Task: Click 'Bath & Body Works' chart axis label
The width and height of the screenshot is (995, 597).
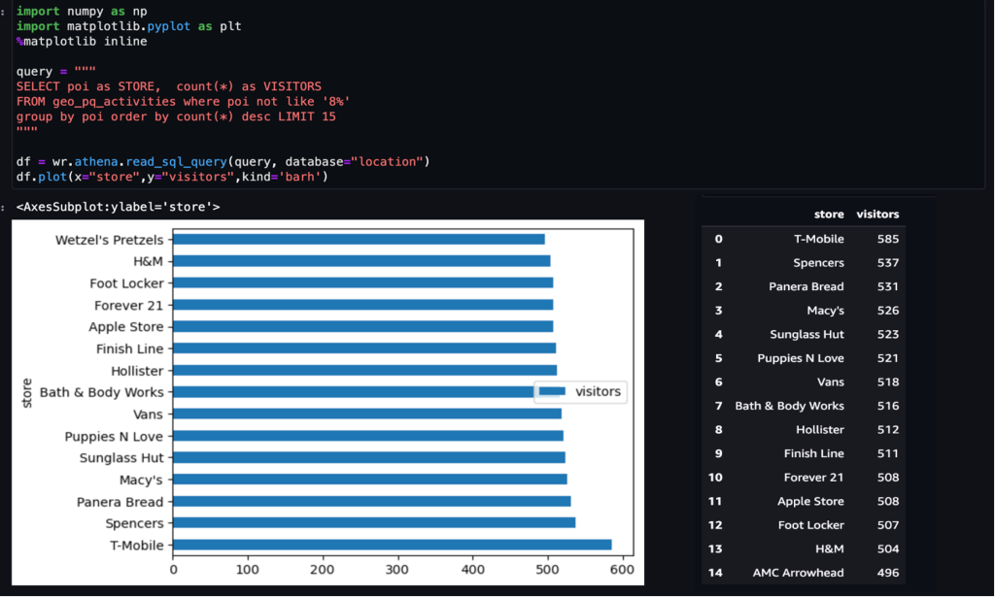Action: (x=101, y=392)
